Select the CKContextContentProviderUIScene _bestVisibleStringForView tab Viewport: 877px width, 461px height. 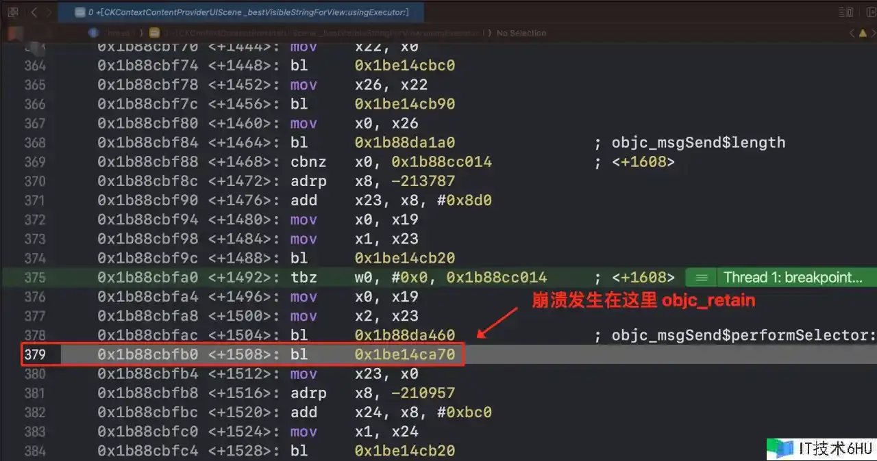(242, 12)
